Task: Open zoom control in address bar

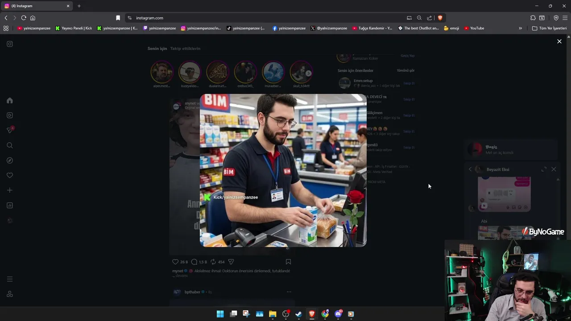Action: point(419,18)
